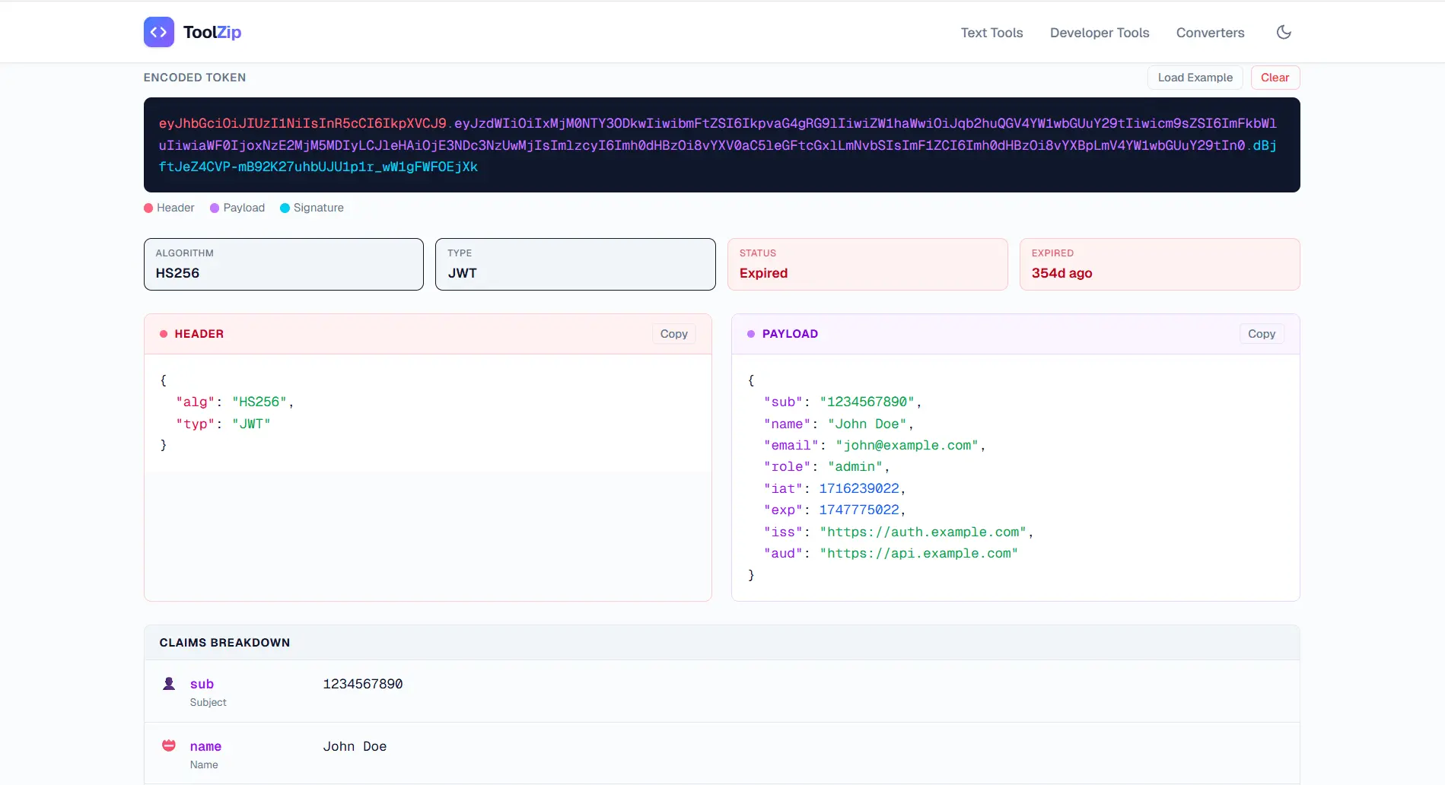The height and width of the screenshot is (785, 1445).
Task: Click the red Header legend dot
Action: coord(148,208)
